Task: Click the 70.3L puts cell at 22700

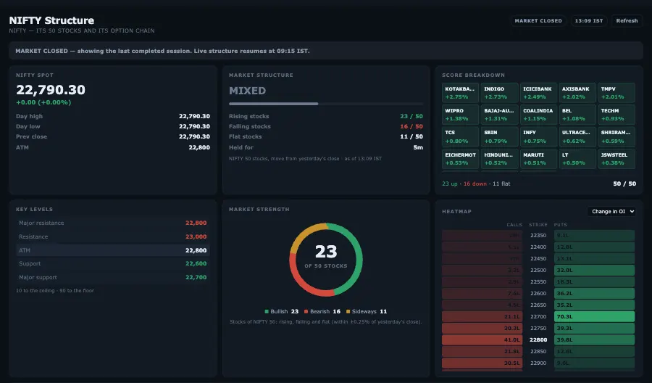Action: [x=594, y=316]
